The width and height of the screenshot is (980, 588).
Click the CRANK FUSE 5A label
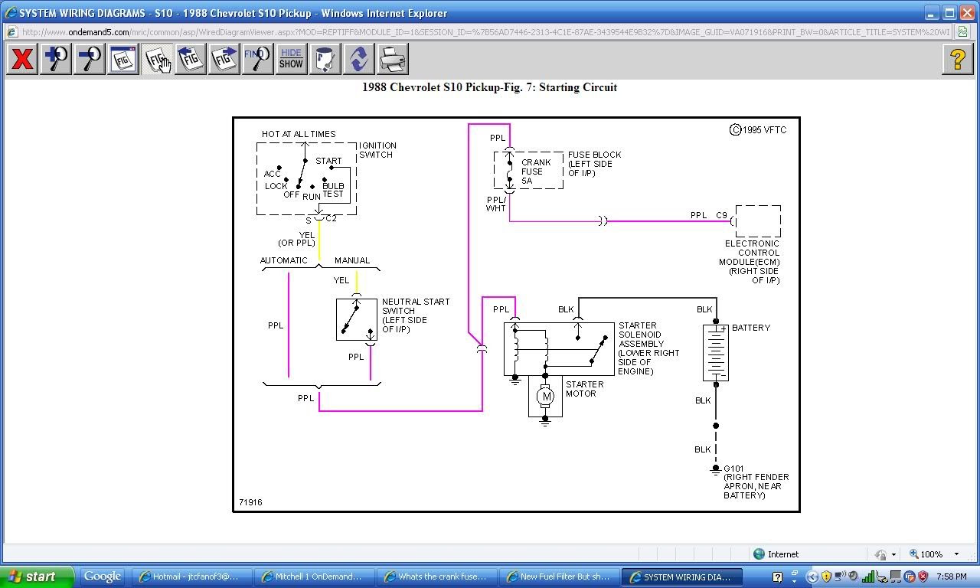(x=535, y=171)
